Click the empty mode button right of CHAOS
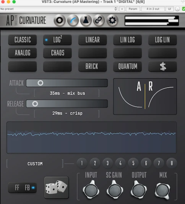185x204 pixels. point(92,53)
